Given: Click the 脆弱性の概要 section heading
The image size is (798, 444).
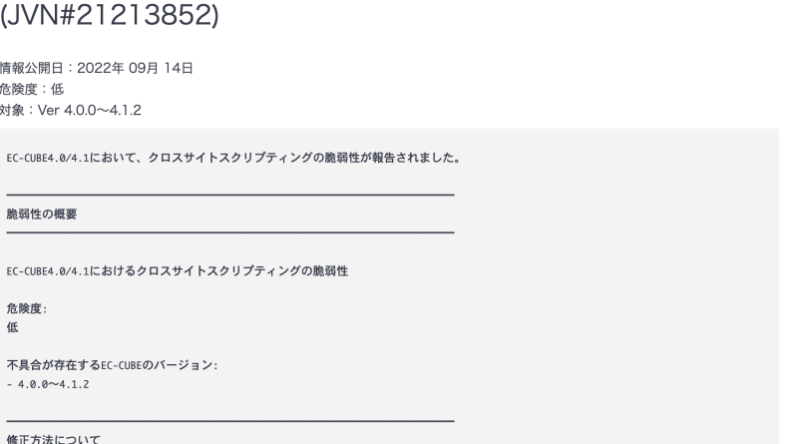Looking at the screenshot, I should [x=42, y=215].
